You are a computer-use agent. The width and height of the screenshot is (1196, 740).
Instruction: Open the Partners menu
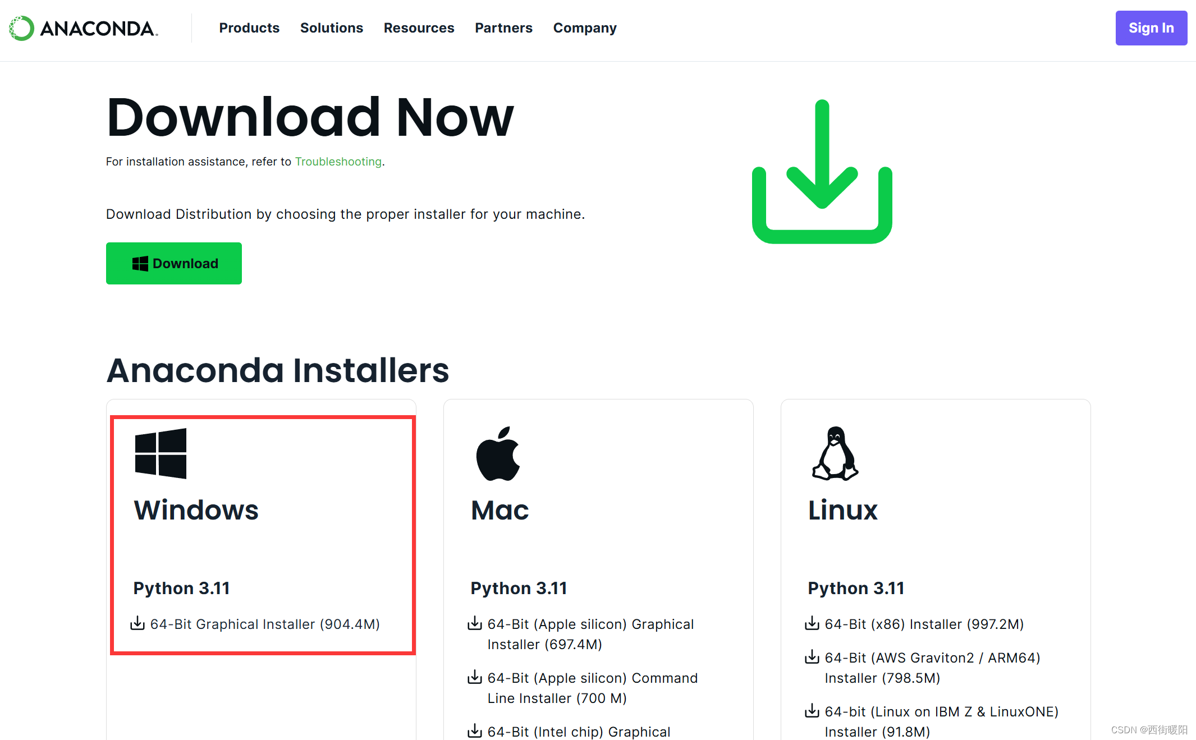[x=503, y=28]
